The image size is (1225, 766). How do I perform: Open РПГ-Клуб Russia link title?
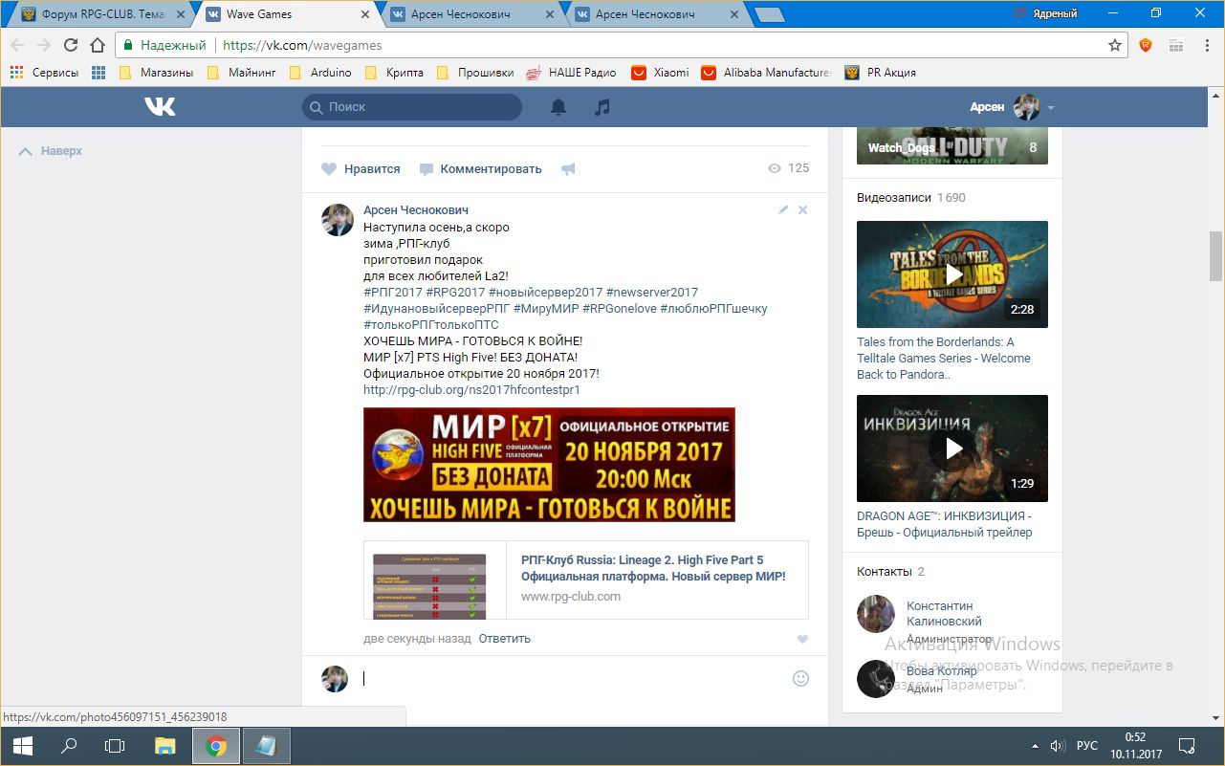coord(653,568)
